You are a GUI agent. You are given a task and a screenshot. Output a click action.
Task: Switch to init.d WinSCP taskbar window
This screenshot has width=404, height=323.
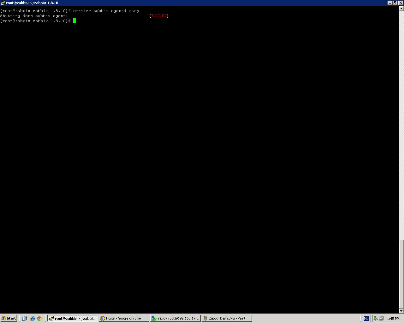point(175,318)
